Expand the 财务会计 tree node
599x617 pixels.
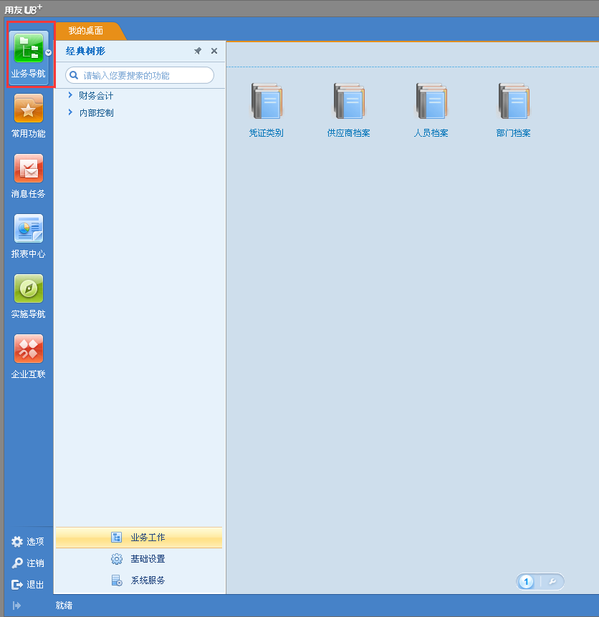coord(70,95)
